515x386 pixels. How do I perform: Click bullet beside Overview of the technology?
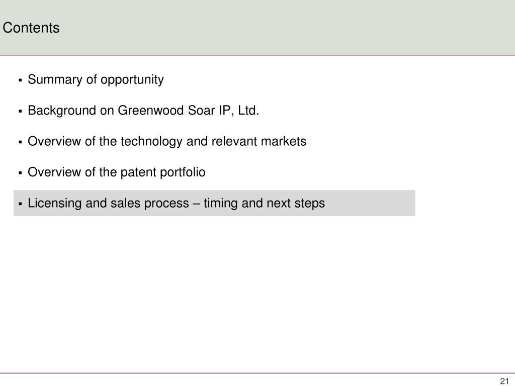[20, 142]
